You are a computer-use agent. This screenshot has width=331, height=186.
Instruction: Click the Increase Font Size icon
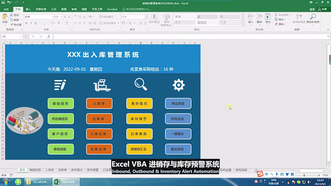pos(65,17)
